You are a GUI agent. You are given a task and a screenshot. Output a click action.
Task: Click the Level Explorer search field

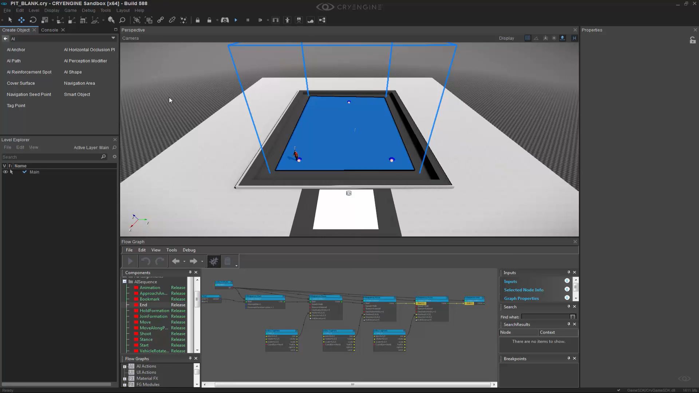pos(51,157)
